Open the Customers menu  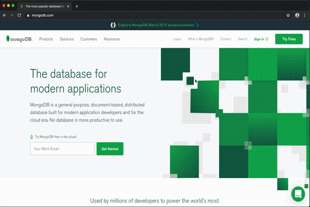[x=88, y=39]
